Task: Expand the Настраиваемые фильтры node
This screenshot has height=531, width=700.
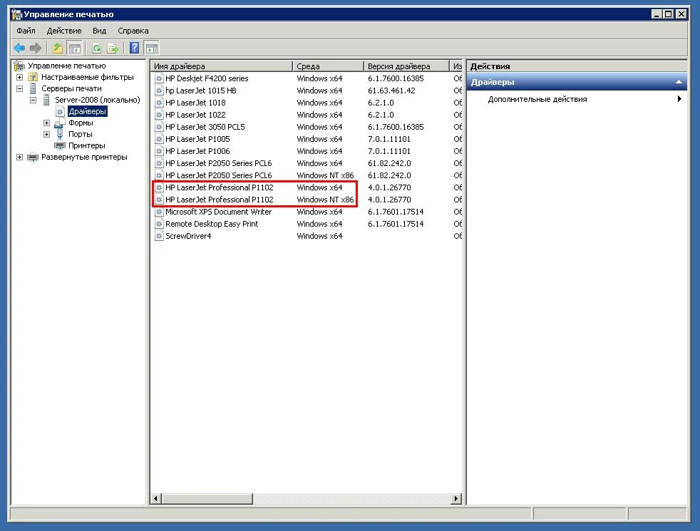Action: click(x=20, y=77)
